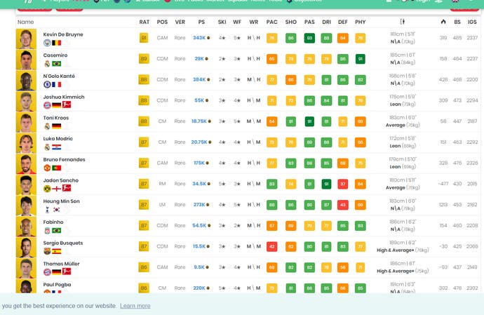The height and width of the screenshot is (315, 484).
Task: Sort the table by PAC column
Action: coord(272,22)
